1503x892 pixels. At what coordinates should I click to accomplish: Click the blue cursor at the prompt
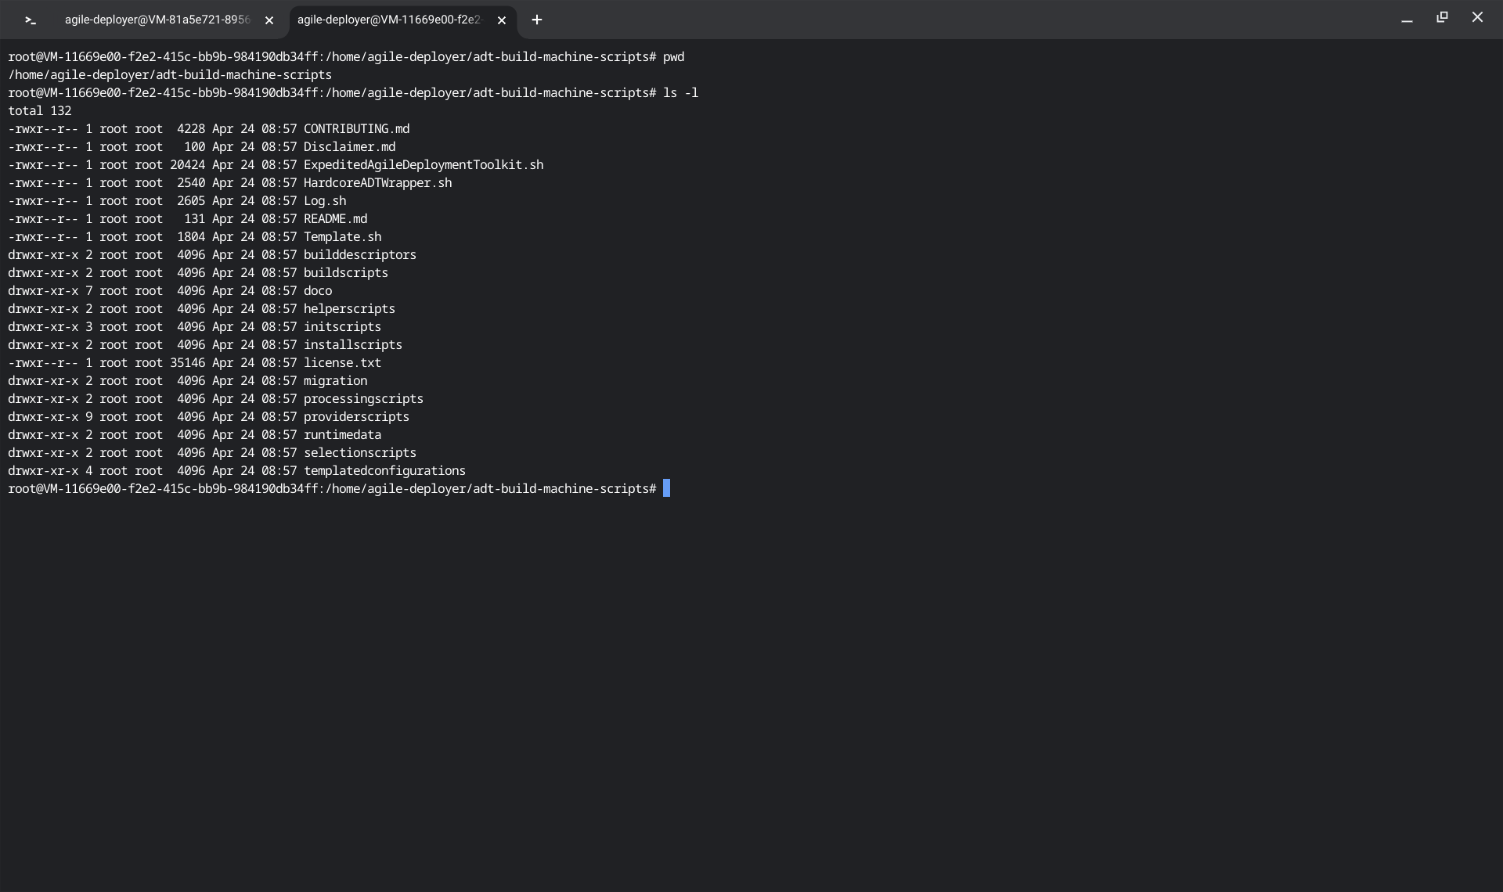tap(666, 488)
